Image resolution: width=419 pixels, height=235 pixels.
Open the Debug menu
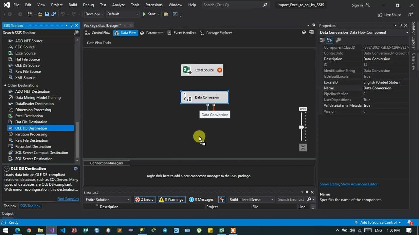pos(88,5)
